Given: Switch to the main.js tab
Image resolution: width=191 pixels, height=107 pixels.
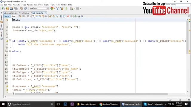Looking at the screenshot, I should click(27, 13).
